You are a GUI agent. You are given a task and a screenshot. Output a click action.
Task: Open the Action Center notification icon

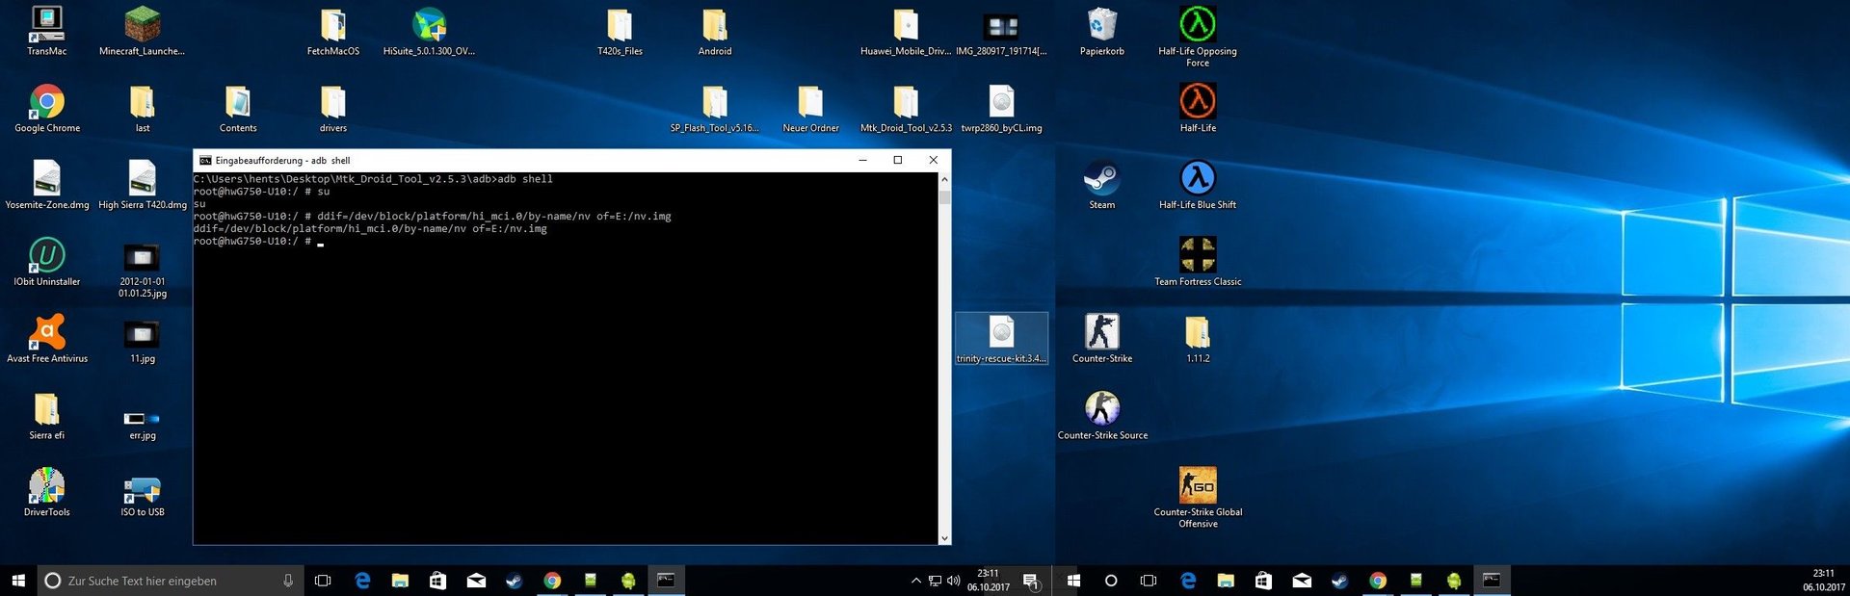pos(1031,582)
